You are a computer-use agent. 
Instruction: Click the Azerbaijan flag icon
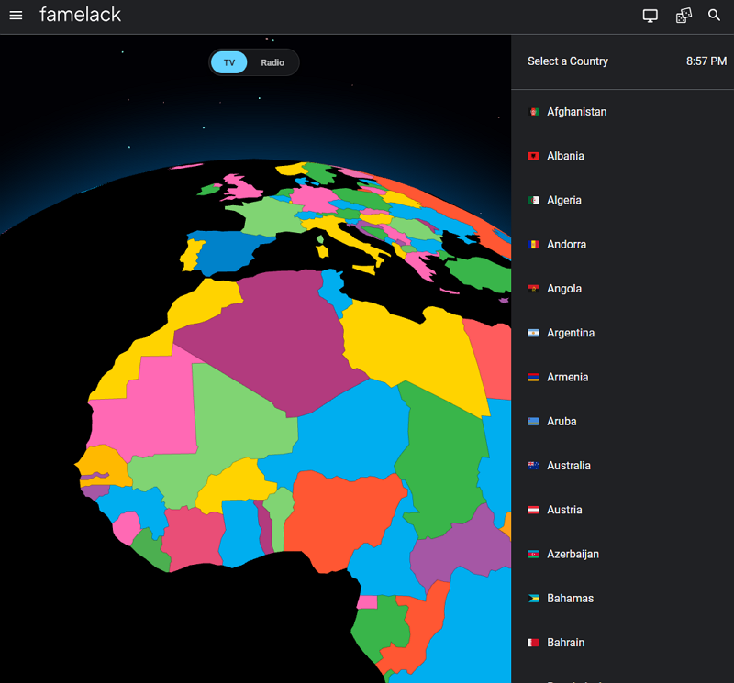(533, 554)
